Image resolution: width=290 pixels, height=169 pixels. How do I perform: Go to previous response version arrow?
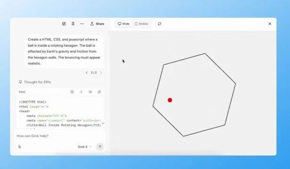point(87,73)
